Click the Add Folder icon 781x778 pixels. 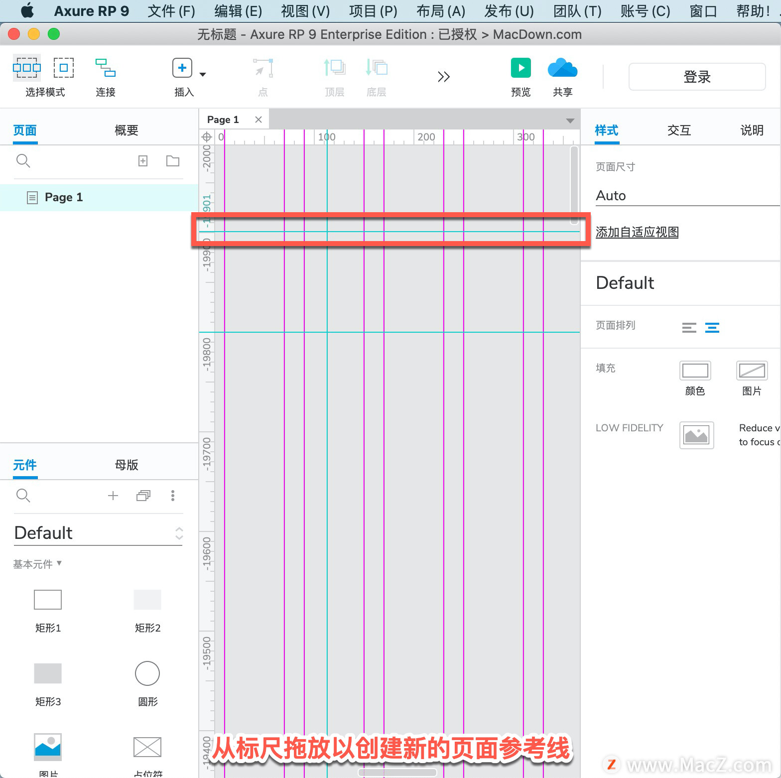[173, 161]
